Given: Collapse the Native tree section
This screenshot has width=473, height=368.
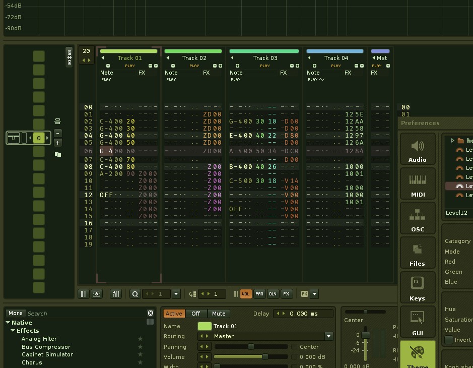Looking at the screenshot, I should click(x=8, y=323).
